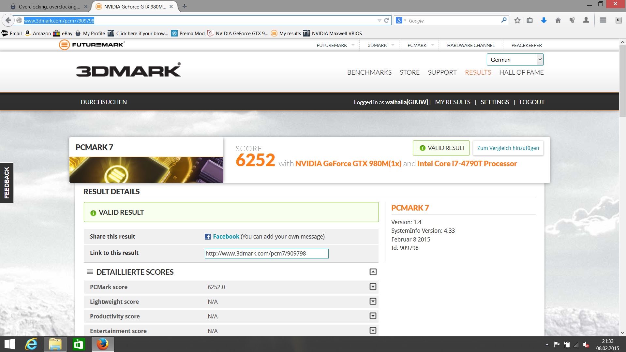
Task: Open the HALL OF FAME page
Action: [521, 72]
